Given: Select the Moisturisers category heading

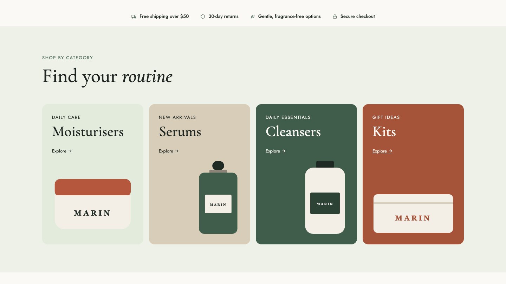Looking at the screenshot, I should [x=88, y=132].
